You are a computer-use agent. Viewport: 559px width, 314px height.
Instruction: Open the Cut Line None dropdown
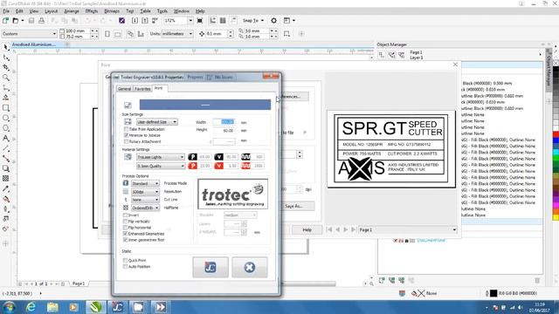pos(145,200)
